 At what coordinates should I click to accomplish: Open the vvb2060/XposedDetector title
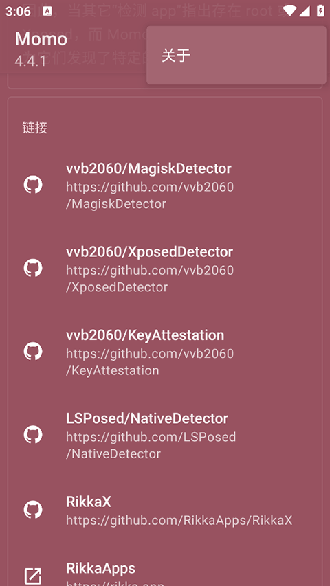click(149, 252)
